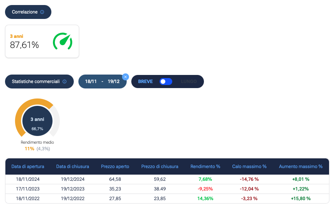
Task: Click the 14,36% return value in 2022 row
Action: click(x=205, y=198)
